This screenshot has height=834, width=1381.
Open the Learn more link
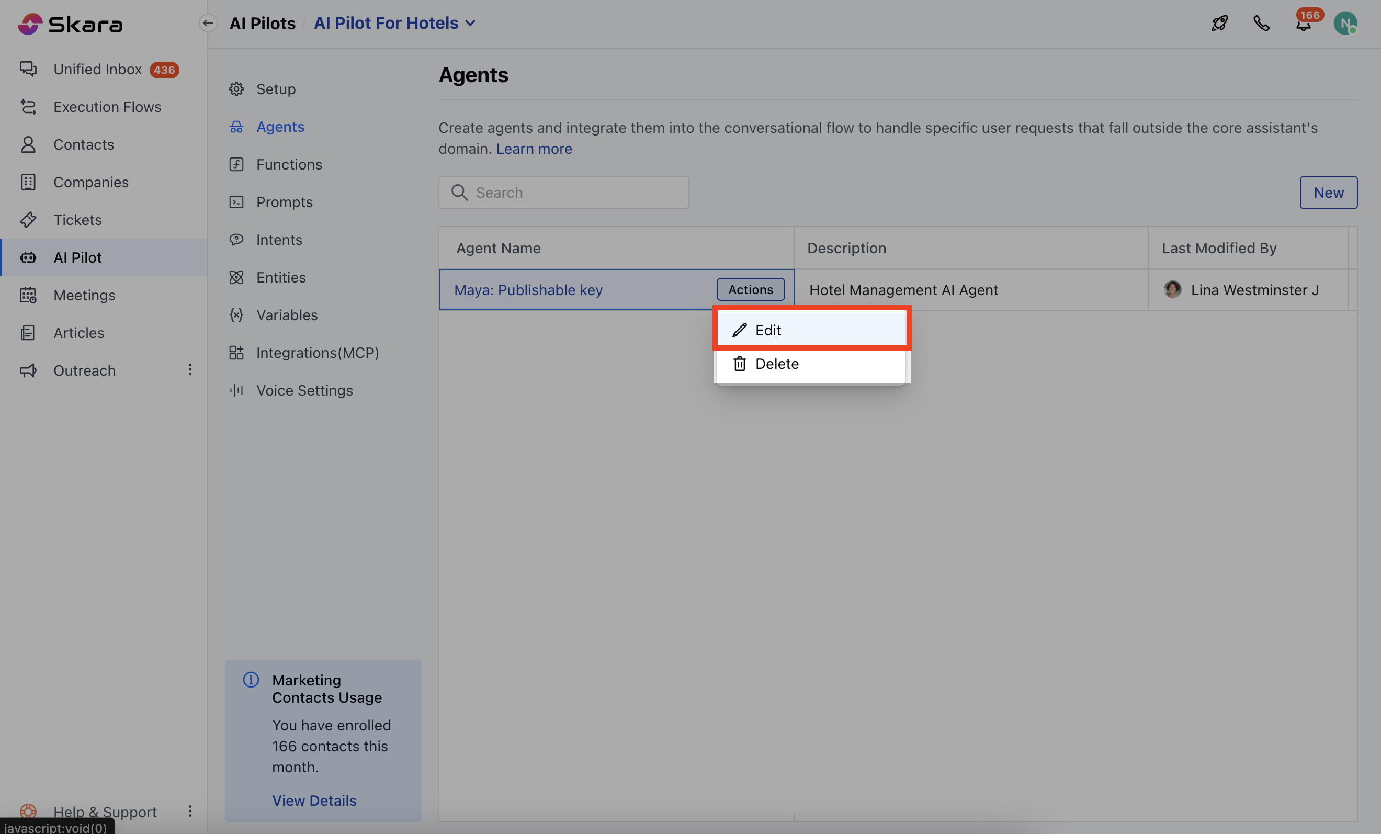point(534,149)
